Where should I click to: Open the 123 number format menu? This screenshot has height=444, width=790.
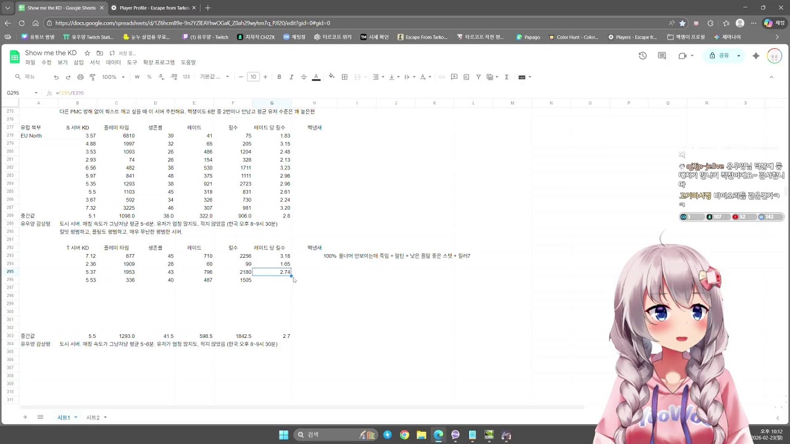[186, 77]
